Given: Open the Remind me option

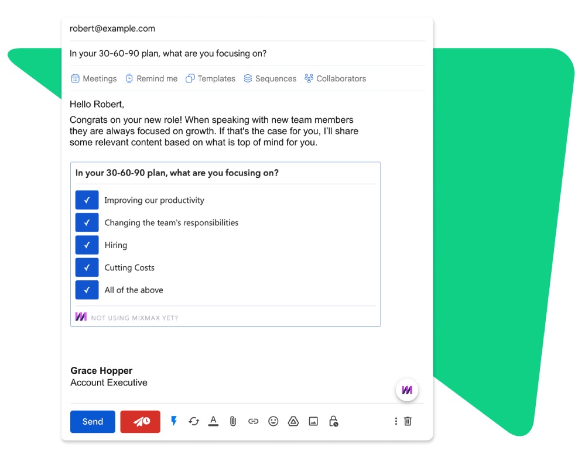Looking at the screenshot, I should [x=152, y=78].
